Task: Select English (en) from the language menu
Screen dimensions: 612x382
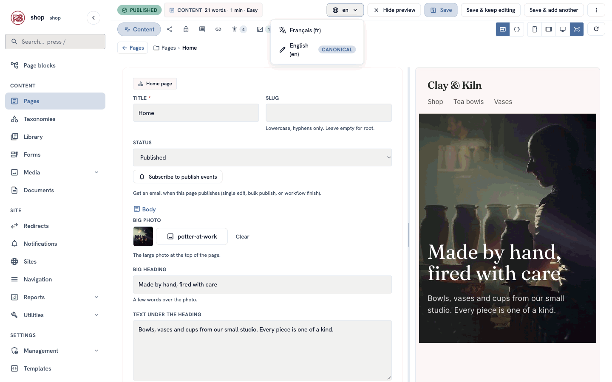Action: (x=317, y=50)
